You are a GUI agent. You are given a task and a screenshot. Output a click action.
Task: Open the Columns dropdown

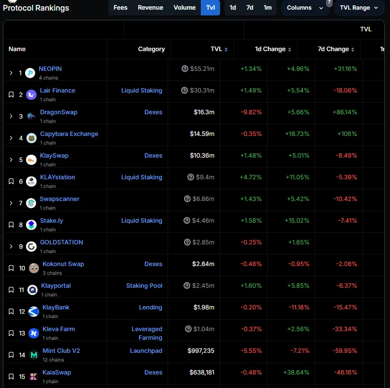click(305, 8)
